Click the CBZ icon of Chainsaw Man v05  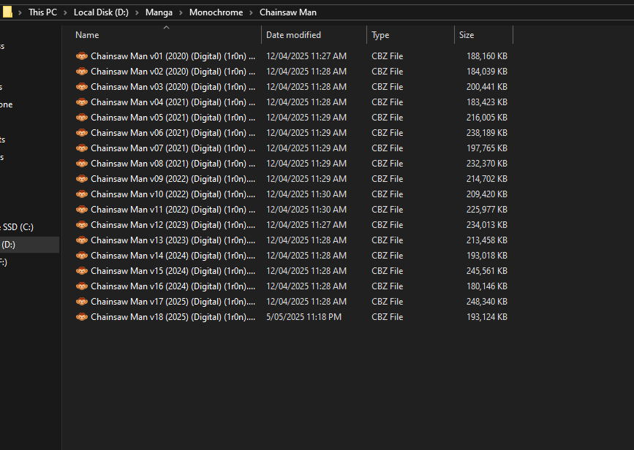tap(82, 118)
